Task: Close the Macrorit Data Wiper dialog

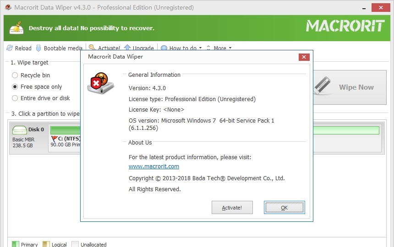Action: click(304, 57)
